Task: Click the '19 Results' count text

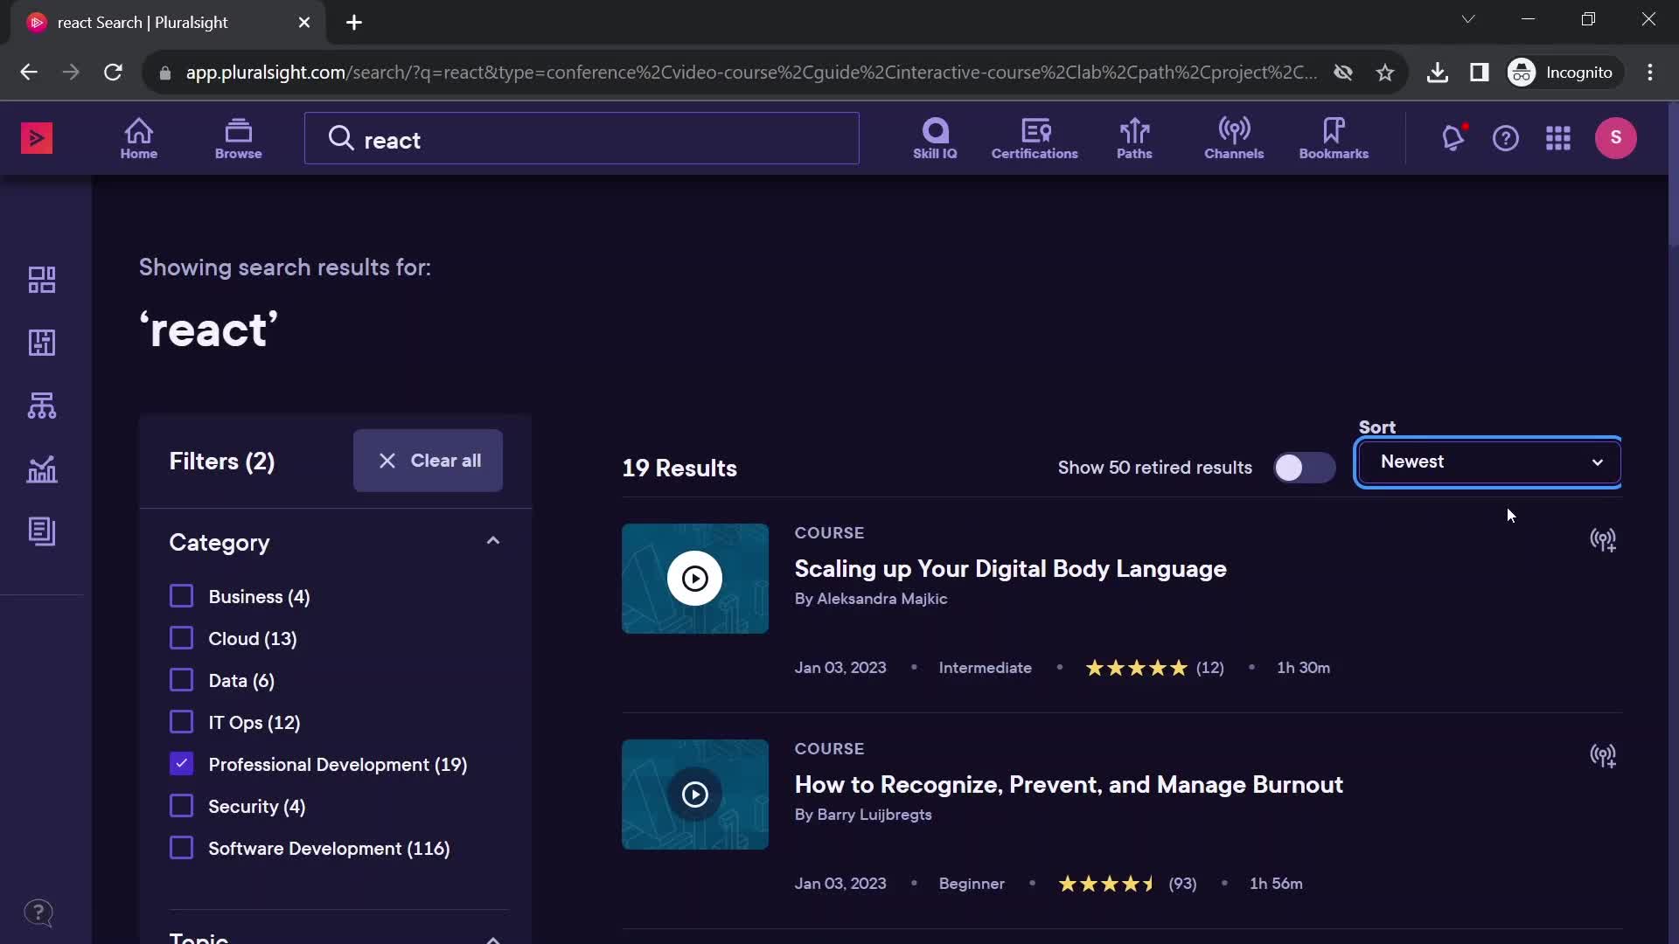Action: 679,469
